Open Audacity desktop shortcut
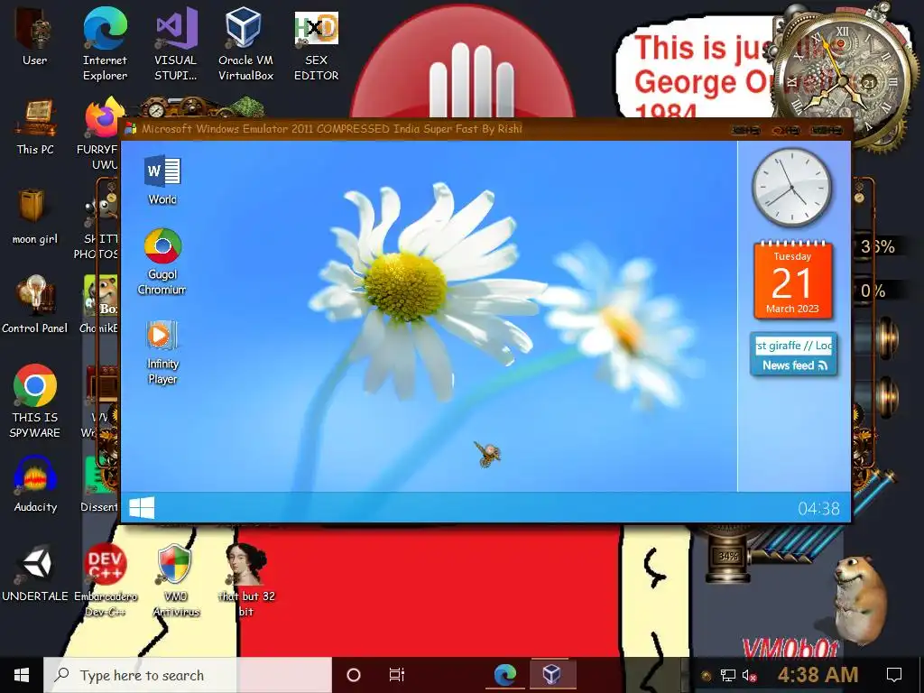The image size is (924, 693). [x=35, y=485]
